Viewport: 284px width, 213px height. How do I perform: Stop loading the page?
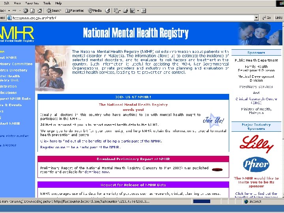pos(26,11)
